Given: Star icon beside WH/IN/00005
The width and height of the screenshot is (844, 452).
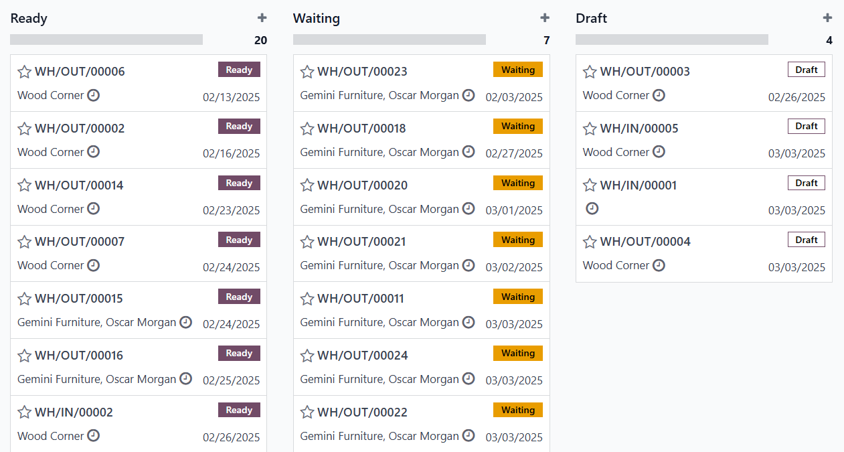Looking at the screenshot, I should [x=590, y=129].
